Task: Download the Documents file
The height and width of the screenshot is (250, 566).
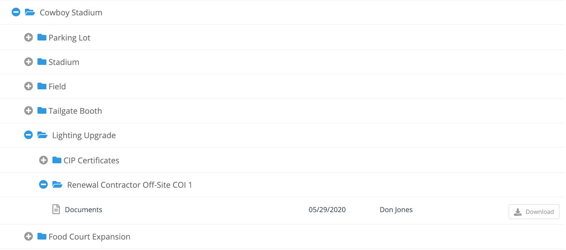Action: tap(534, 212)
